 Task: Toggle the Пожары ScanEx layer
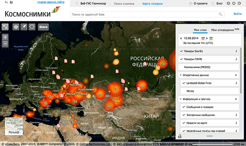[181, 51]
